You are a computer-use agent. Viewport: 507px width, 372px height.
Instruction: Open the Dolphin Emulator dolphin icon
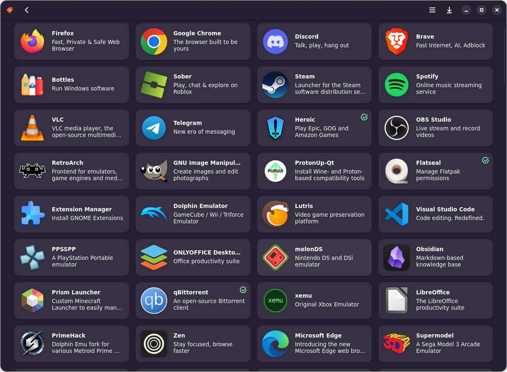(154, 214)
